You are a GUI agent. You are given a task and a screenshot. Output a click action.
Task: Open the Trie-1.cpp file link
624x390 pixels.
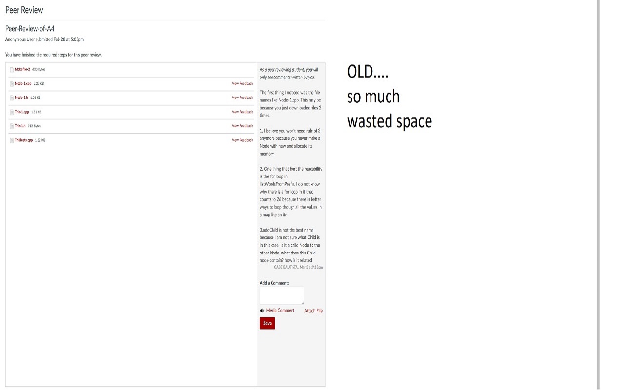[22, 112]
